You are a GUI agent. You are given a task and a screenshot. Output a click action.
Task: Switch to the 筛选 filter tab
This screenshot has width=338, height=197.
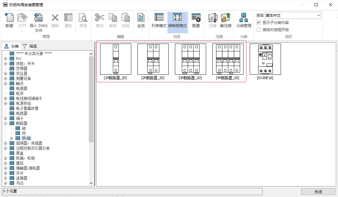30,46
